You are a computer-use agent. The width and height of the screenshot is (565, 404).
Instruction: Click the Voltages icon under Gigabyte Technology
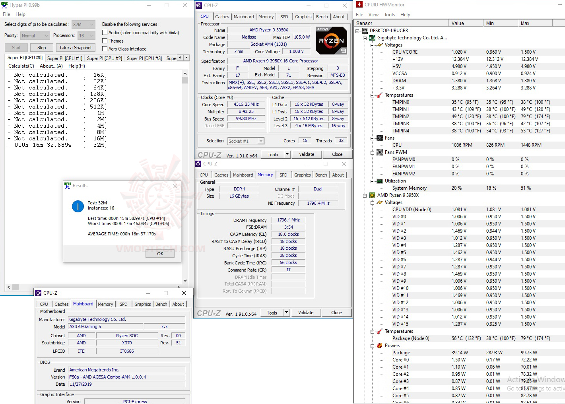379,45
